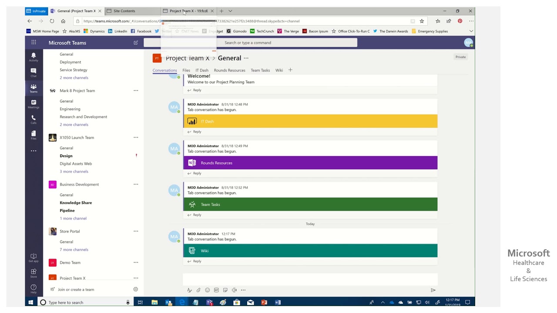Open PowerPoint from the taskbar
Screen dimensions: 557x313
tap(264, 302)
